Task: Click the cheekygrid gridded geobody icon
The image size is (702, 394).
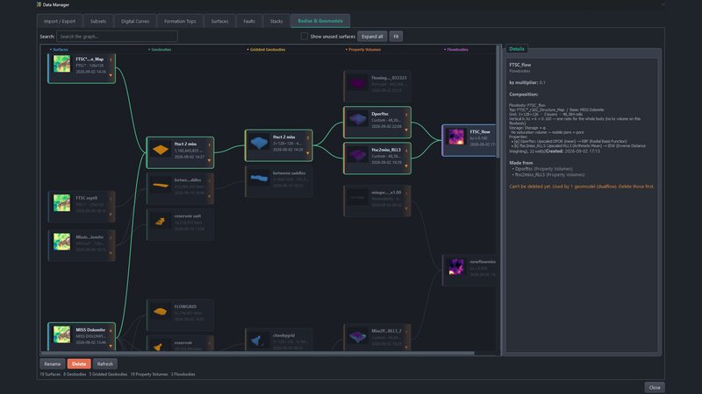Action: 256,341
